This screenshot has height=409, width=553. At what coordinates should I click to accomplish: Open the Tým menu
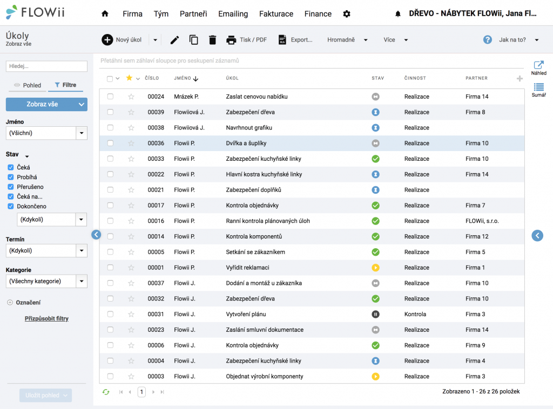pyautogui.click(x=161, y=13)
